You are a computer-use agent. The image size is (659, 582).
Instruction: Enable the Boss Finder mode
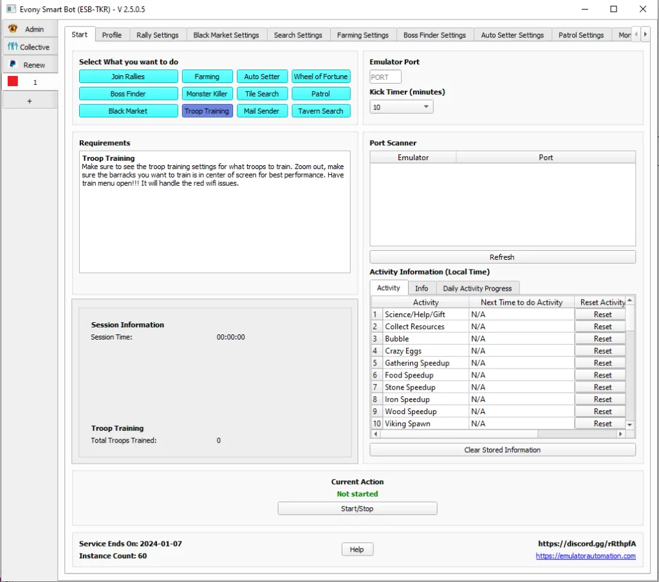pyautogui.click(x=128, y=94)
